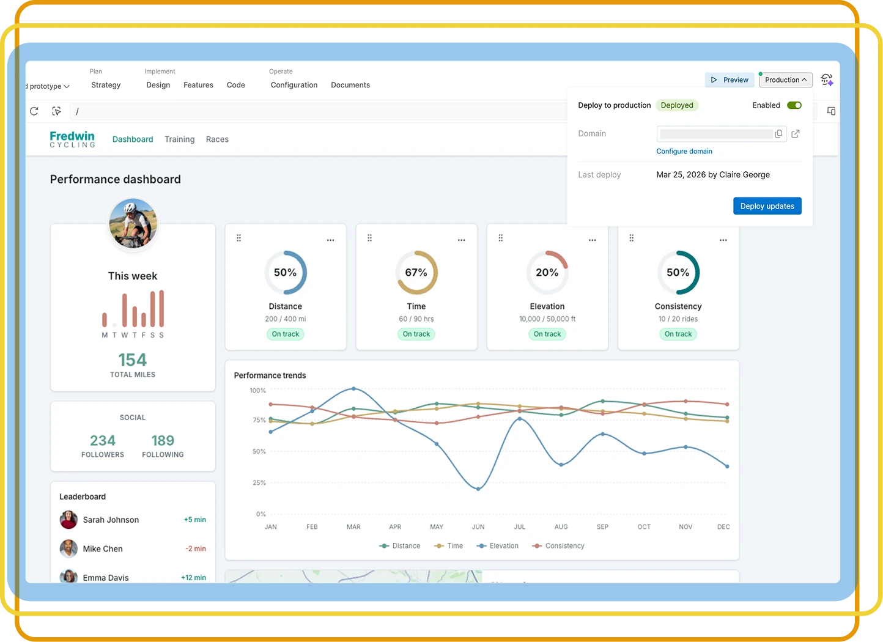Open the Design tab
The image size is (883, 642).
pyautogui.click(x=158, y=85)
